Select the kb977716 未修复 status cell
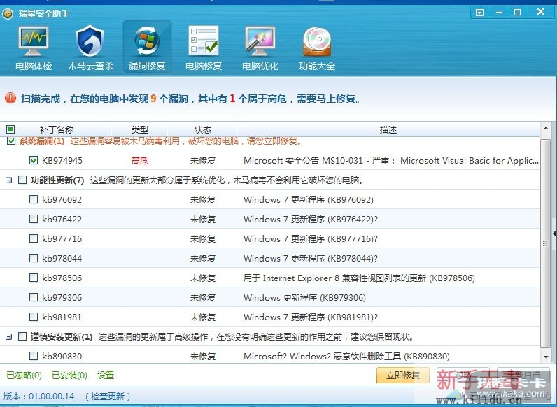557x407 pixels. click(x=203, y=239)
